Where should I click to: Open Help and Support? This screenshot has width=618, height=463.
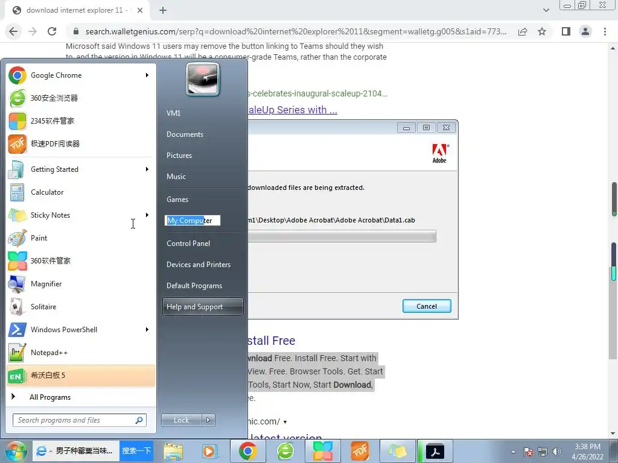(203, 307)
